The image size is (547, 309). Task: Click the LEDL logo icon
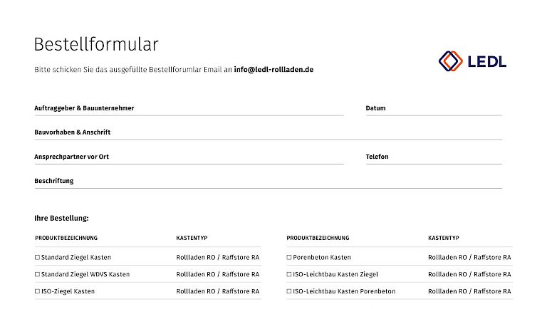[x=452, y=62]
